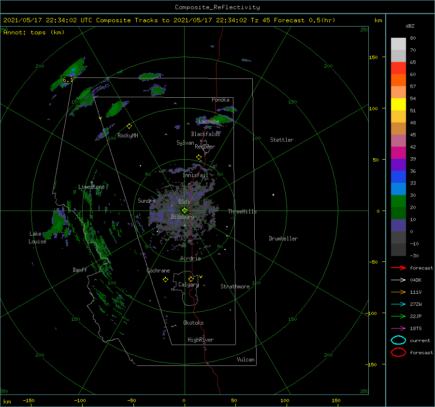Click the Ponoka city label

pyautogui.click(x=220, y=100)
